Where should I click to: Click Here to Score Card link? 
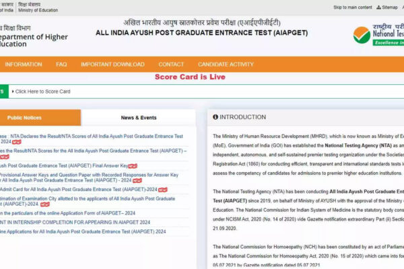[x=42, y=91]
